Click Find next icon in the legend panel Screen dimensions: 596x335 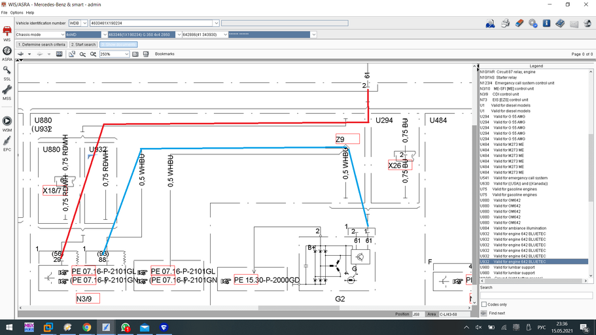[x=483, y=313]
